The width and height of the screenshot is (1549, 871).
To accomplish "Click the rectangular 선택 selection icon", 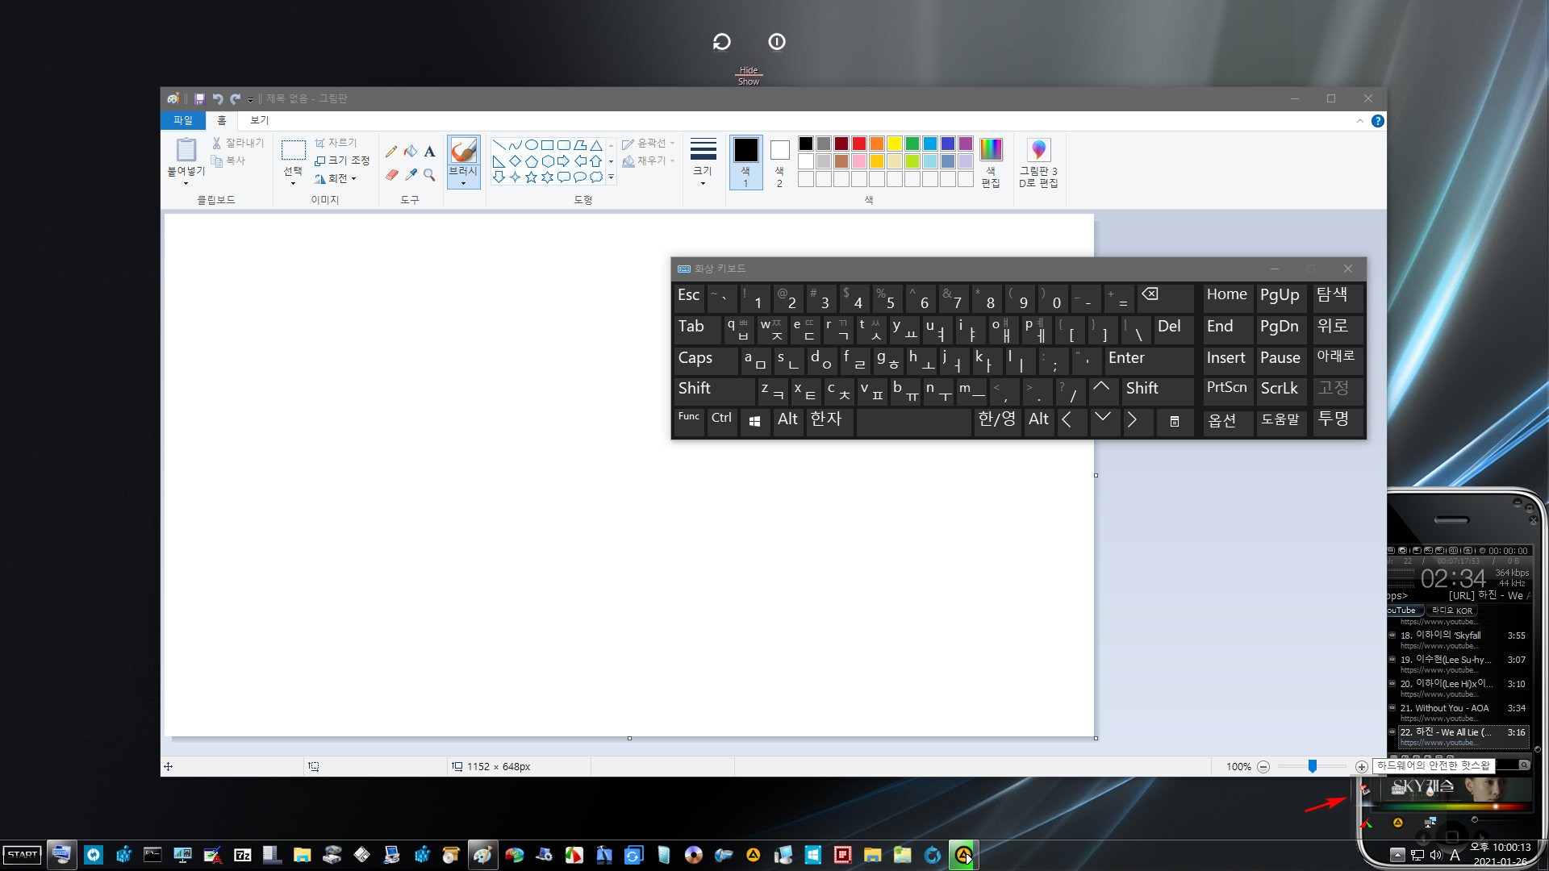I will point(293,150).
